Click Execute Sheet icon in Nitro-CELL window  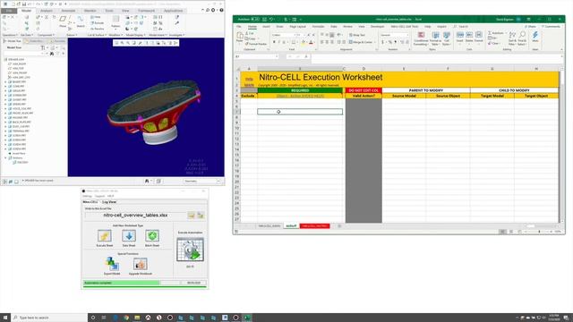[104, 236]
